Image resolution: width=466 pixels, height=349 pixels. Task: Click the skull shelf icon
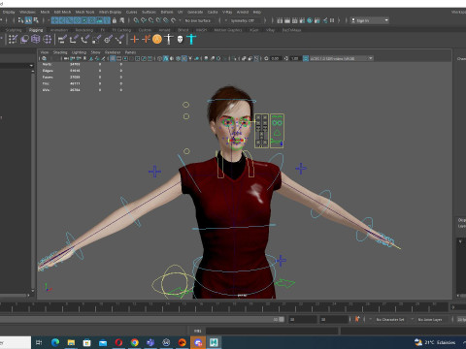181,40
